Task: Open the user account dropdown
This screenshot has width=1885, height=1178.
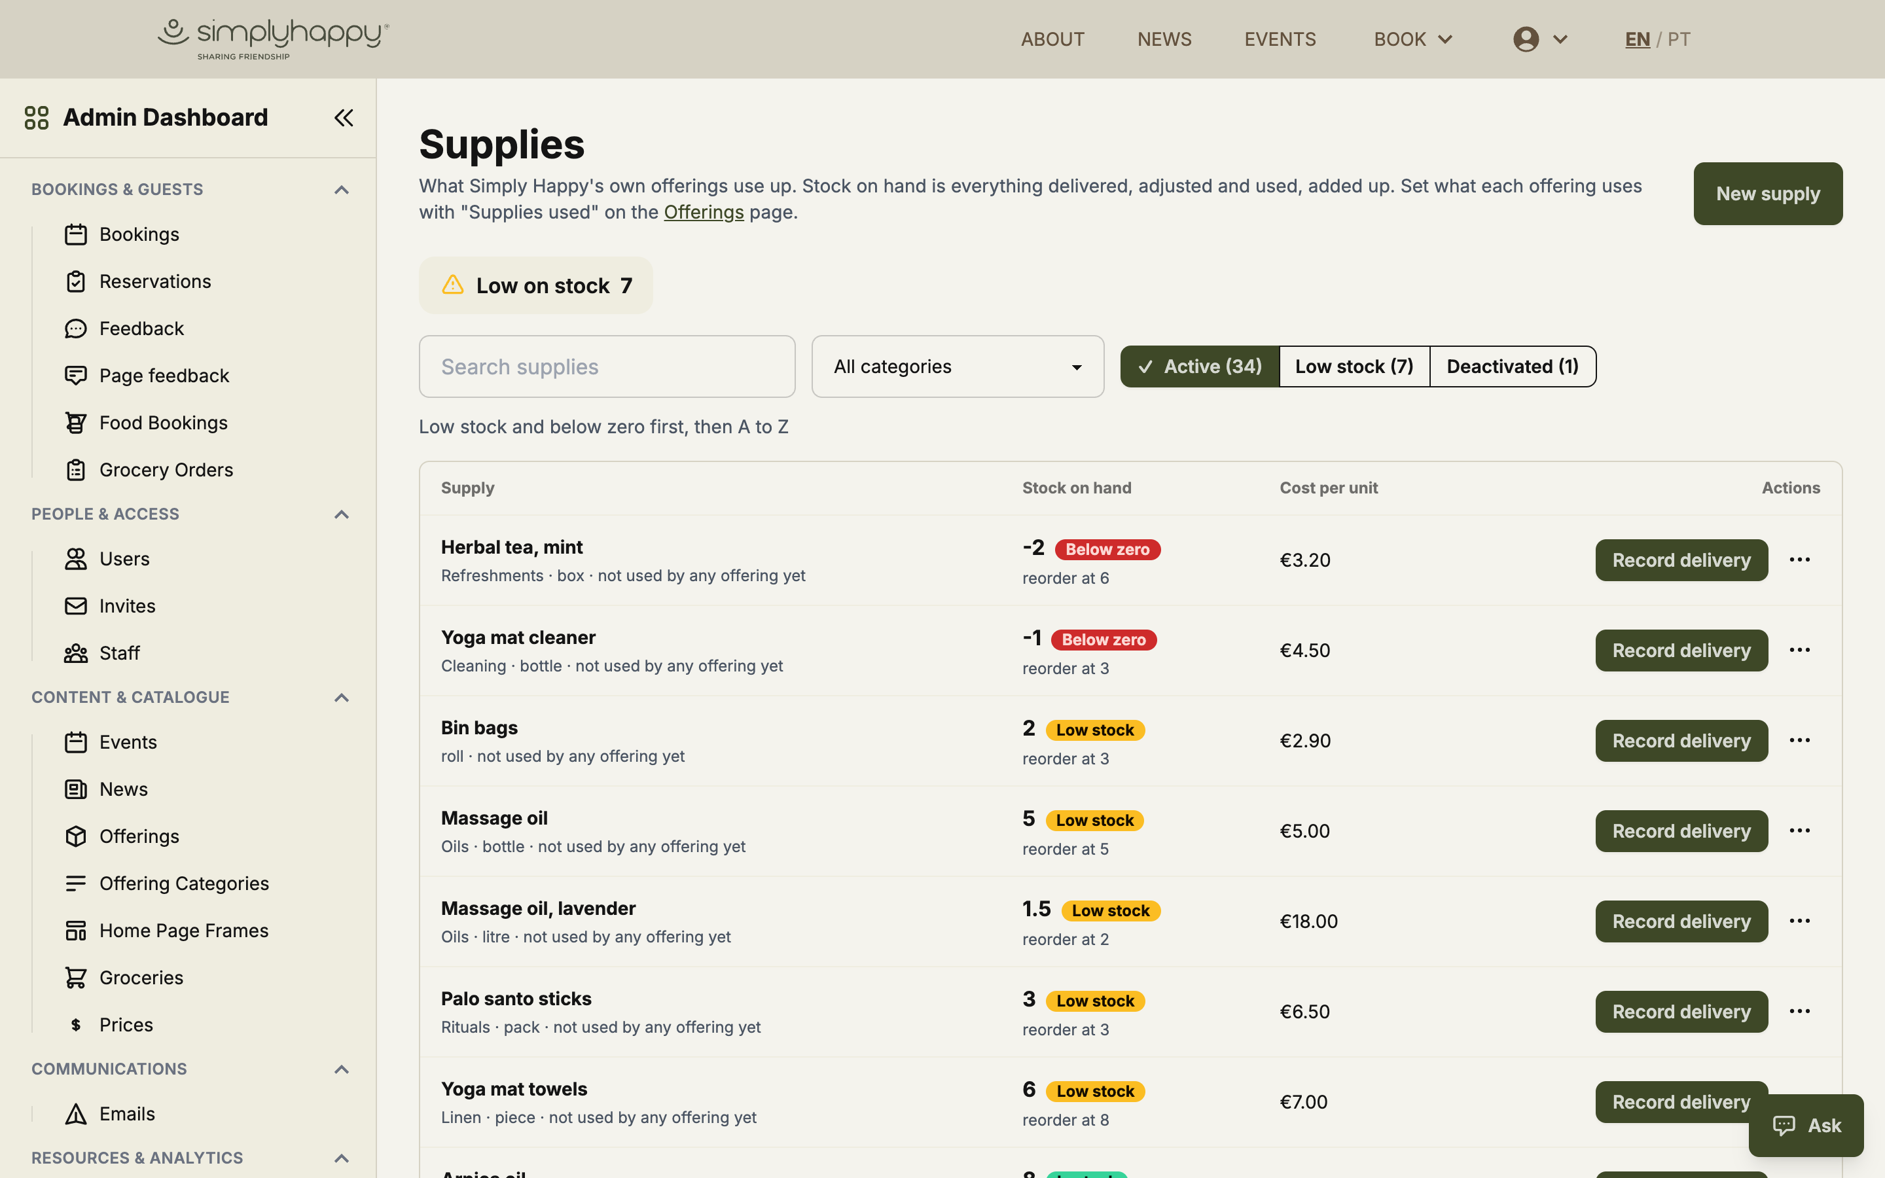Action: coord(1540,39)
